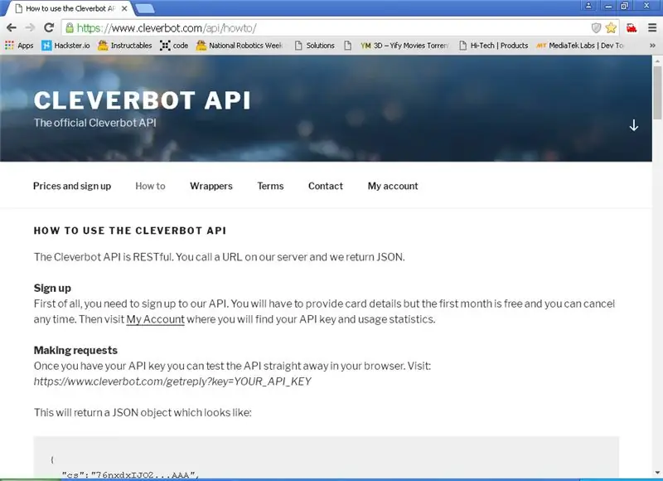Image resolution: width=663 pixels, height=481 pixels.
Task: Click 'This will return a JSON object' sentence
Action: tap(143, 412)
